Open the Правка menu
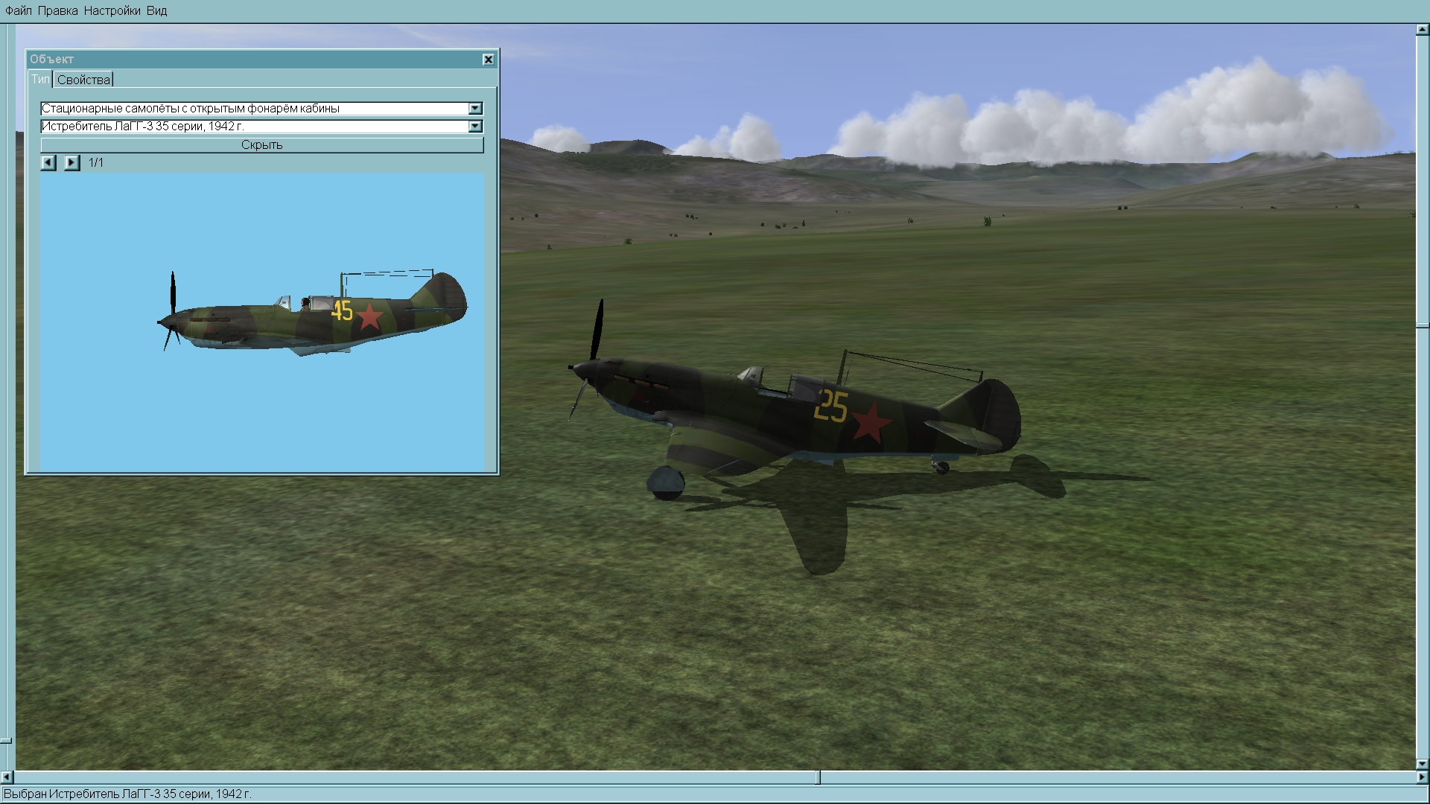The image size is (1430, 804). [57, 10]
